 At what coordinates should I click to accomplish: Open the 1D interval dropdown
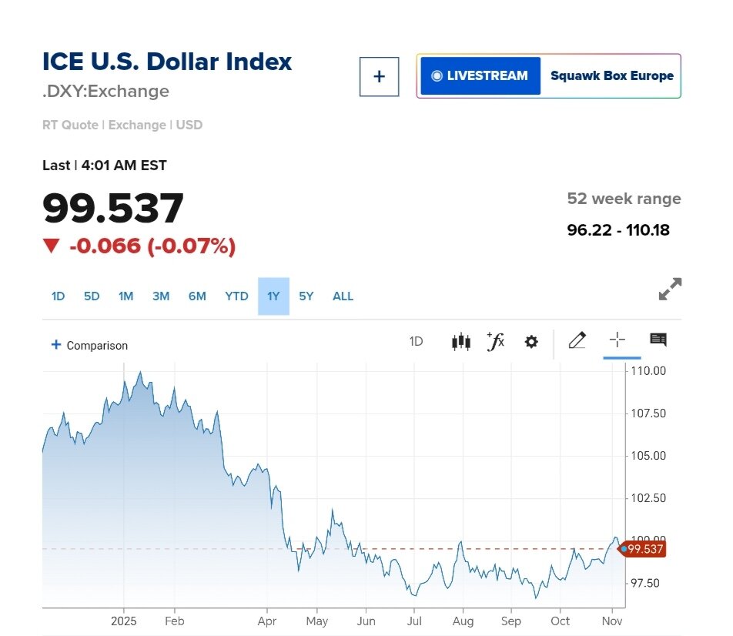(416, 341)
